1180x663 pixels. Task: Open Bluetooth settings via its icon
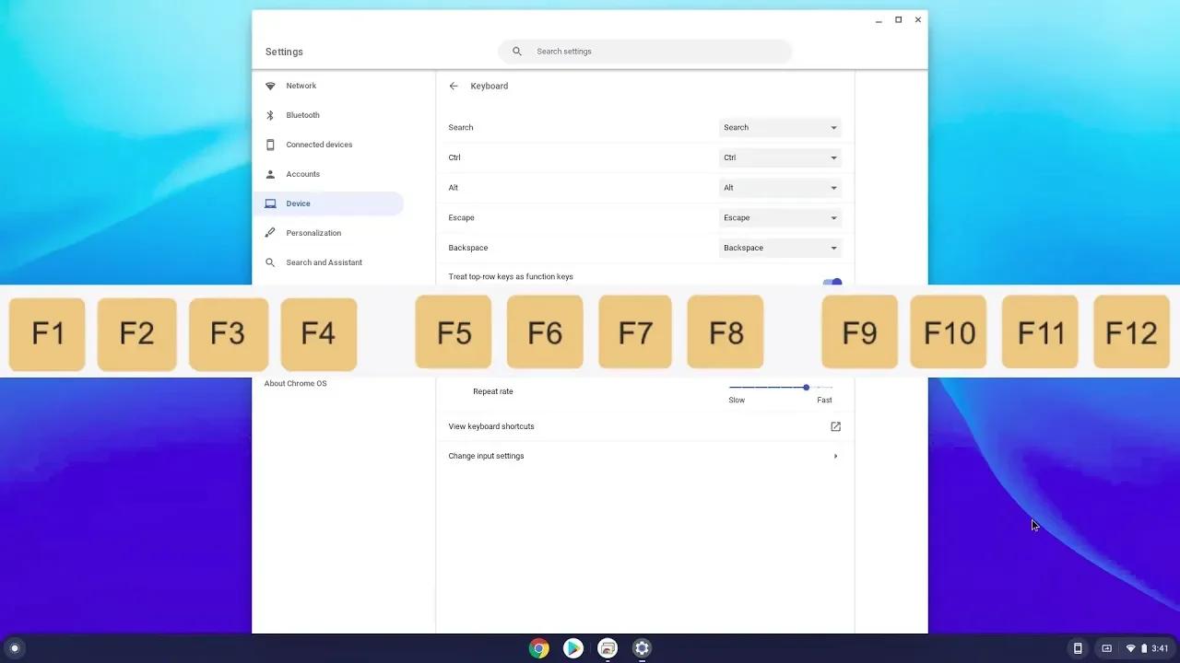pyautogui.click(x=268, y=114)
